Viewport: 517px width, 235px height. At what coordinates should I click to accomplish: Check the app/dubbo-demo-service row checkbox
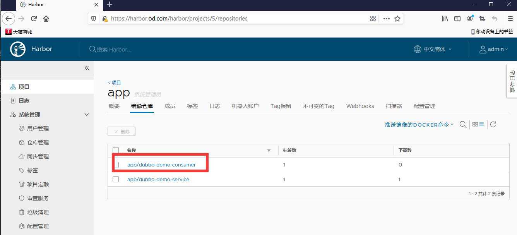click(x=116, y=179)
